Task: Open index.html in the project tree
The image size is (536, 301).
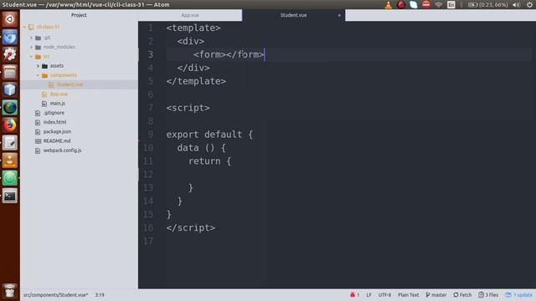Action: [54, 122]
